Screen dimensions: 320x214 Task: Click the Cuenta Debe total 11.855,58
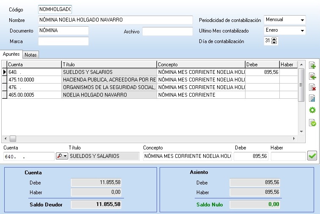pos(96,182)
